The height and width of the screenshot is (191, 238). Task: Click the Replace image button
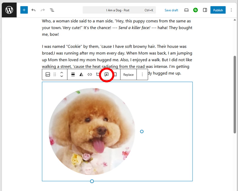(129, 75)
